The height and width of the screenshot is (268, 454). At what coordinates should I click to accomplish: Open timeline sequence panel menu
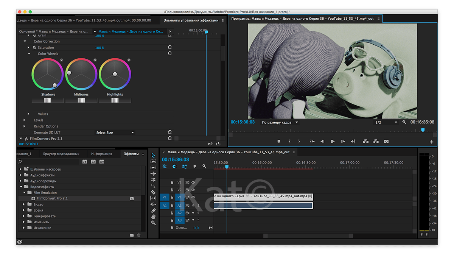coord(294,152)
